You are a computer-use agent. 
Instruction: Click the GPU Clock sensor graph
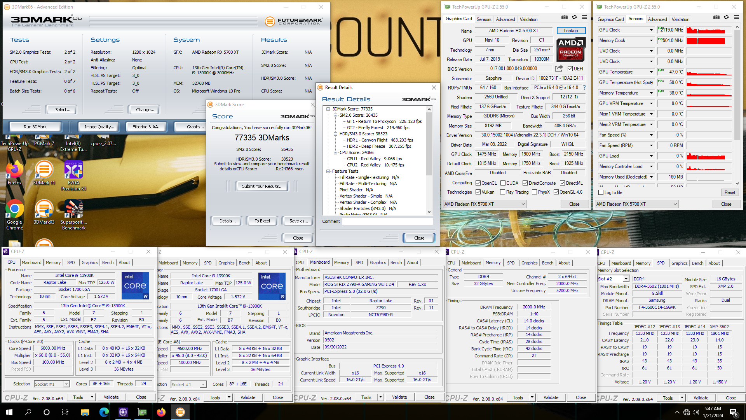pyautogui.click(x=709, y=30)
